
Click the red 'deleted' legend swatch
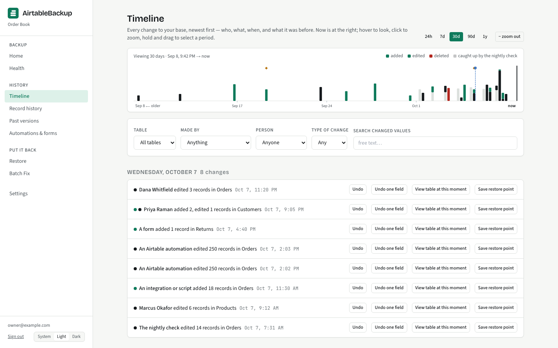[x=431, y=56]
